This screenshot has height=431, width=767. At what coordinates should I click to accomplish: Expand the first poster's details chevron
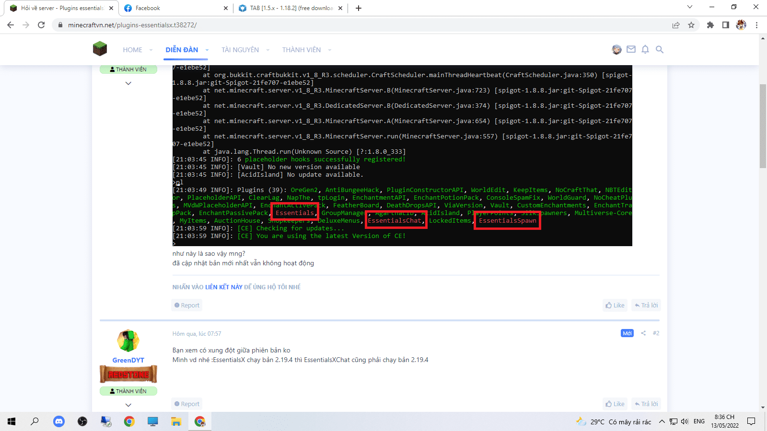coord(128,83)
